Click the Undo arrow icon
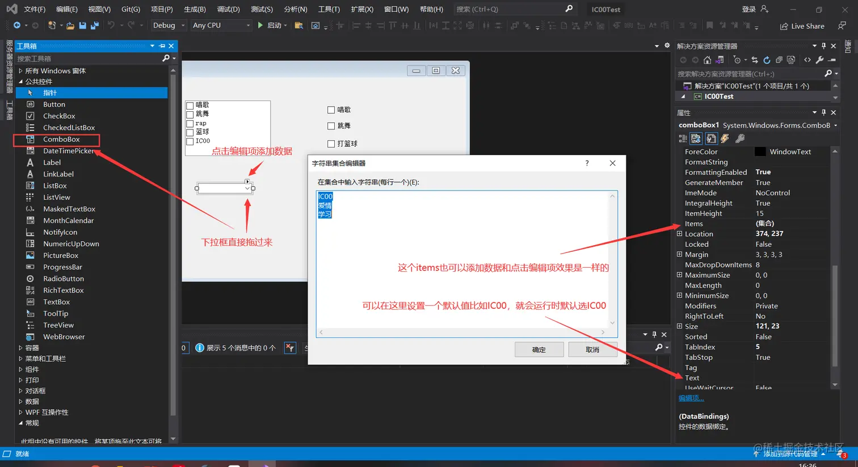The width and height of the screenshot is (858, 467). 111,26
